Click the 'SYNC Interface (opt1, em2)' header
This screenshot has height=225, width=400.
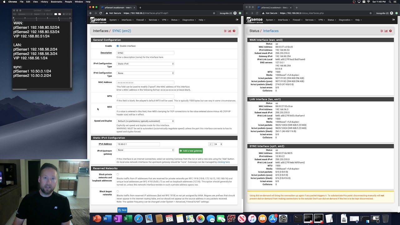click(321, 146)
